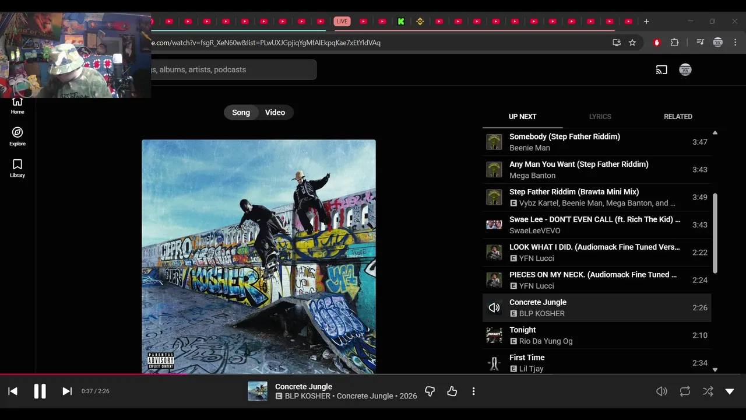The width and height of the screenshot is (746, 420).
Task: Open a new browser tab
Action: click(646, 22)
